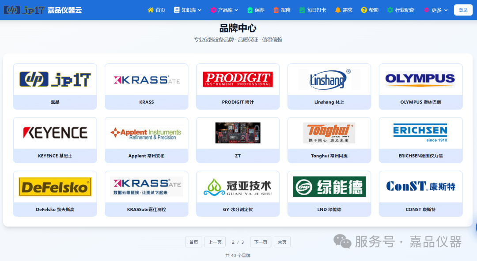The height and width of the screenshot is (261, 477).
Task: Open the KRASSate 嘉仕测控 logo card
Action: click(x=147, y=186)
